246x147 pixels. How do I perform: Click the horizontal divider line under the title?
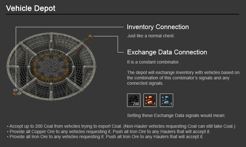pyautogui.click(x=122, y=14)
